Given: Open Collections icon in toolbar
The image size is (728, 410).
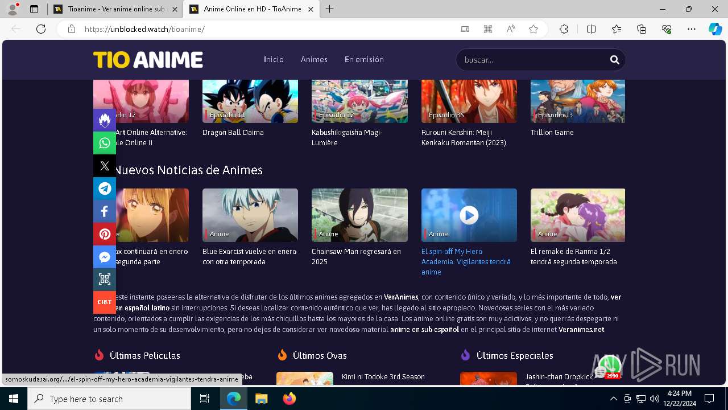Looking at the screenshot, I should (642, 29).
